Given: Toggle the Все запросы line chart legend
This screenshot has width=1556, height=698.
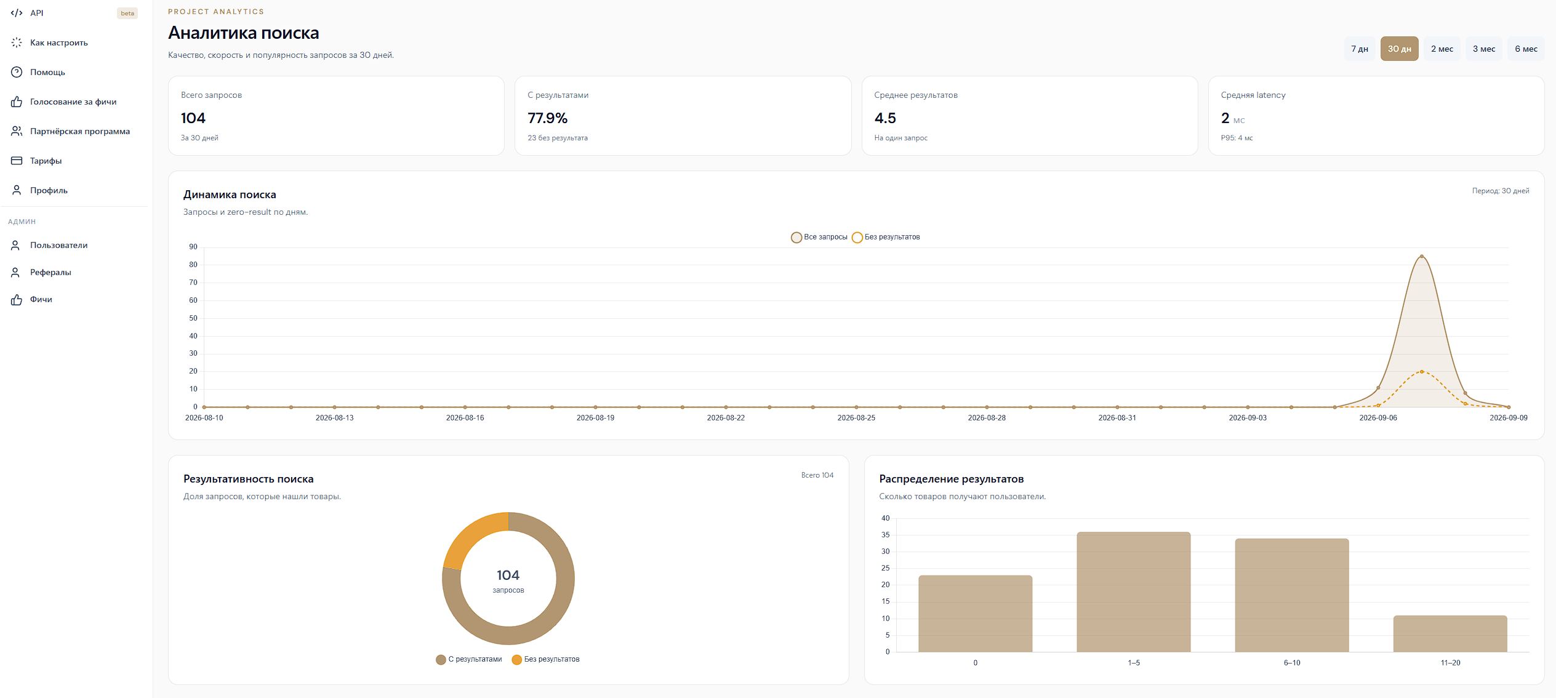Looking at the screenshot, I should [819, 237].
